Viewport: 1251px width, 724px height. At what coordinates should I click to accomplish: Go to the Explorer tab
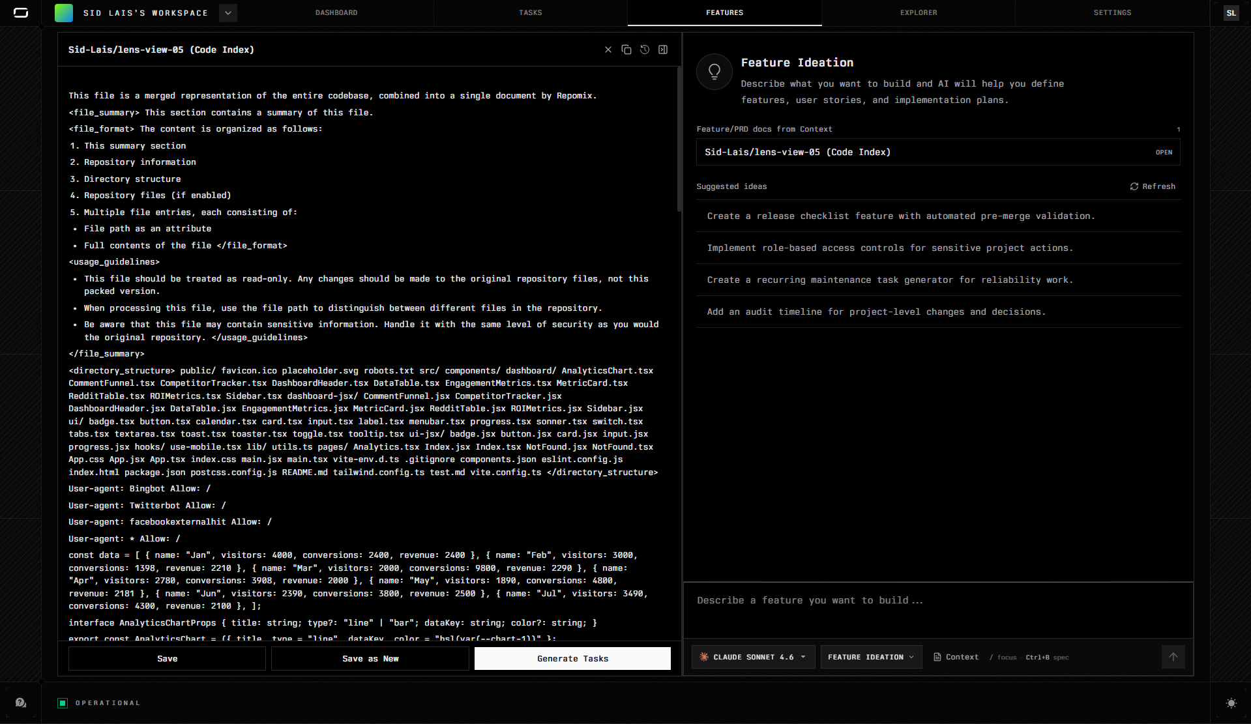pos(918,13)
